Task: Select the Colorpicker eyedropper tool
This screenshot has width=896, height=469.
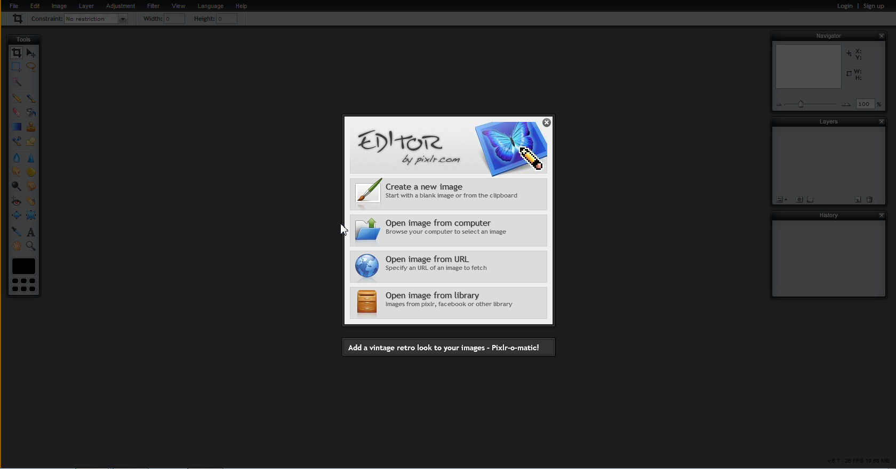Action: [x=17, y=232]
